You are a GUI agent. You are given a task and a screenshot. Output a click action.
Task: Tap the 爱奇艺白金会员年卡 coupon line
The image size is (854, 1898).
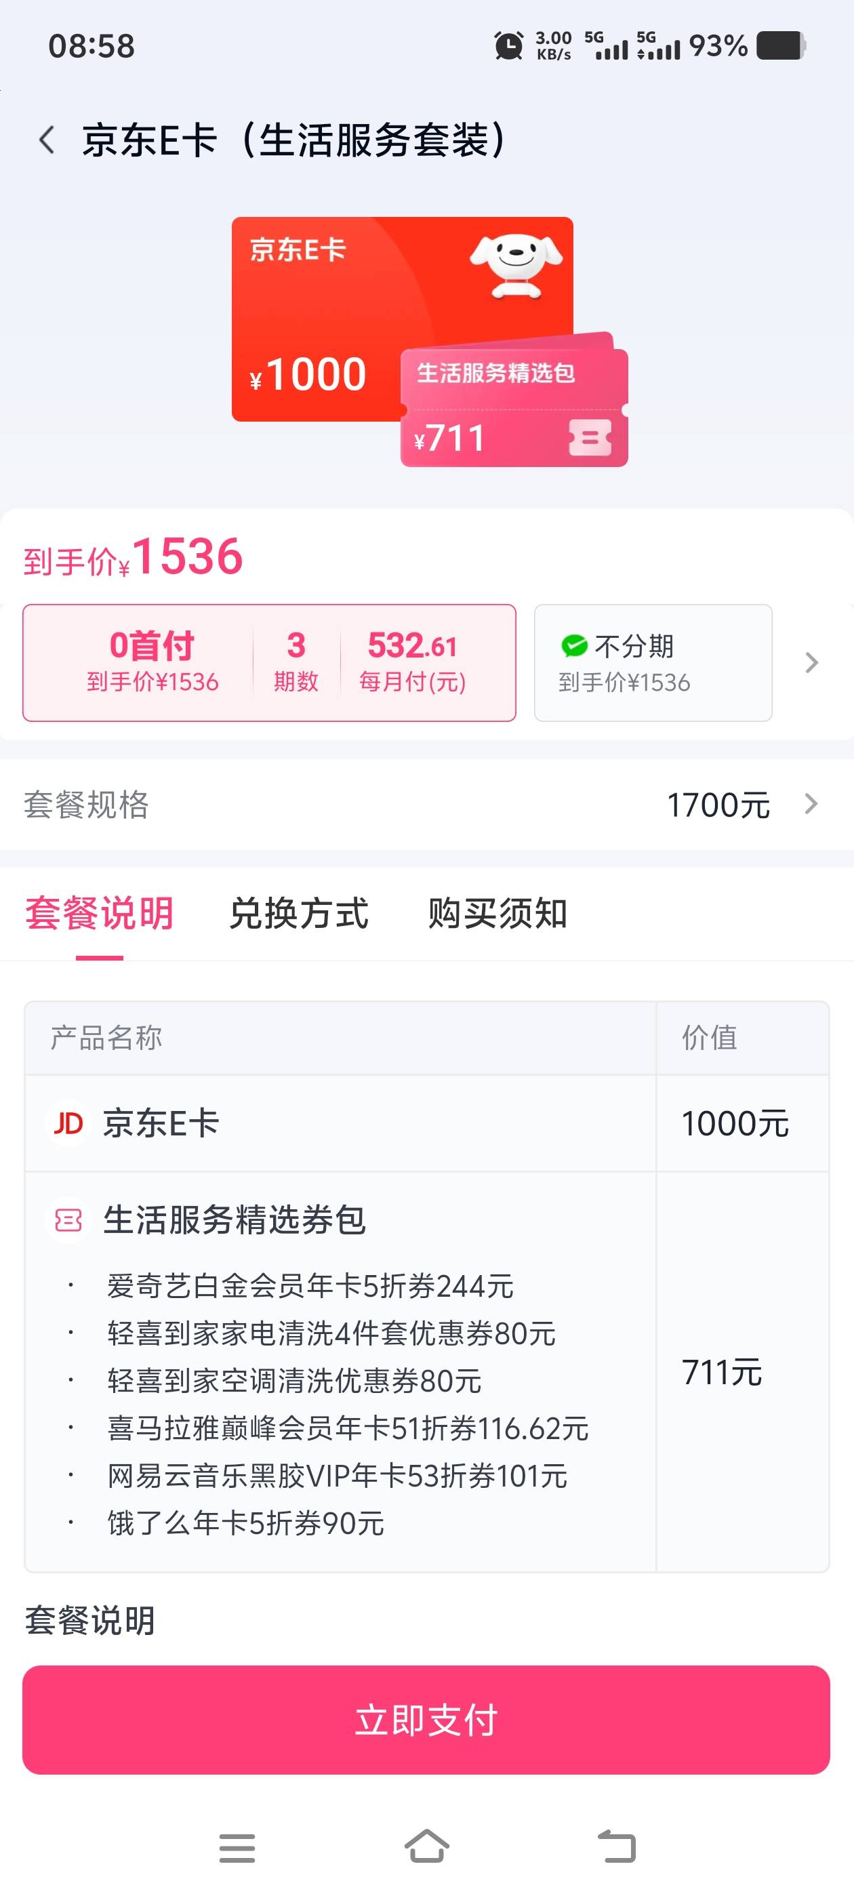[310, 1287]
